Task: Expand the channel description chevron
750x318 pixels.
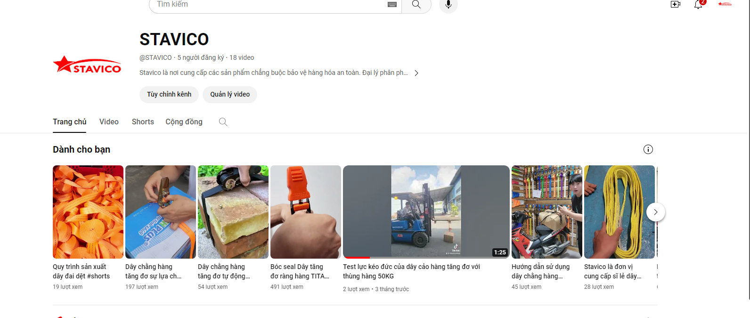Action: pyautogui.click(x=416, y=73)
